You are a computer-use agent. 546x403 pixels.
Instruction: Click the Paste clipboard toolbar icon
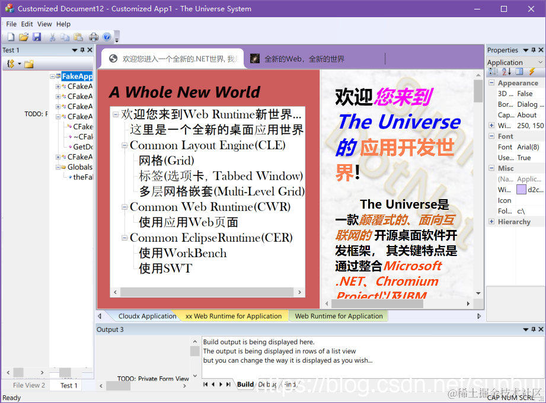78,37
